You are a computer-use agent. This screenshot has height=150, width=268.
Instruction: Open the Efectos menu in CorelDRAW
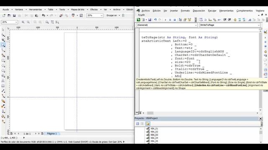pos(94,10)
